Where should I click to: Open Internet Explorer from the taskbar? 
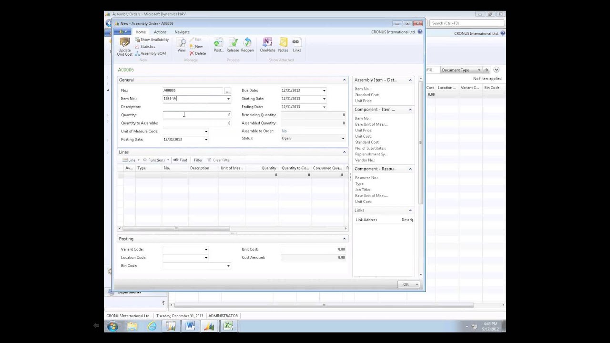(152, 326)
